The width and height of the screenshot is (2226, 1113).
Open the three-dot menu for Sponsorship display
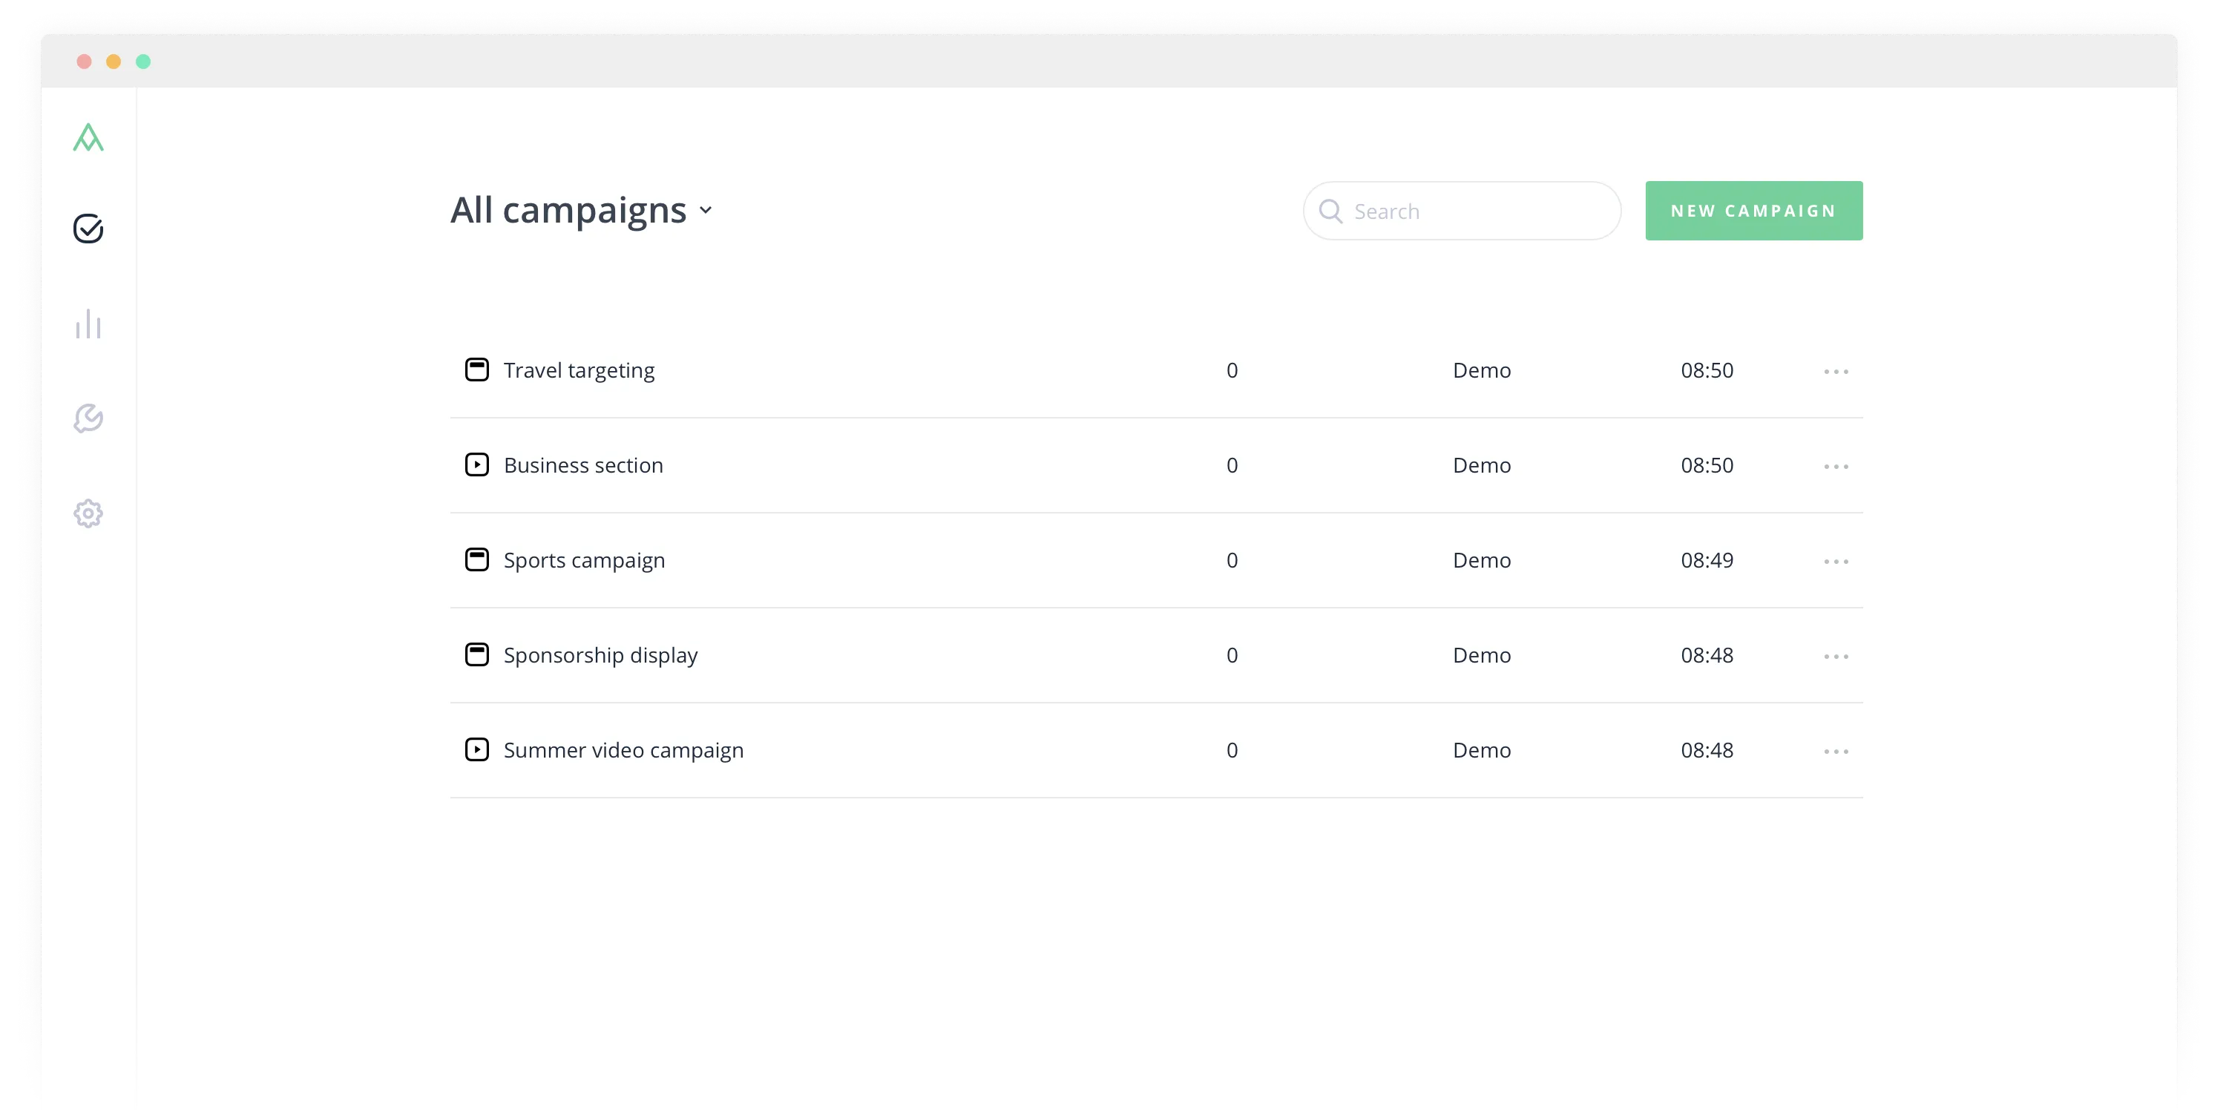click(1836, 656)
